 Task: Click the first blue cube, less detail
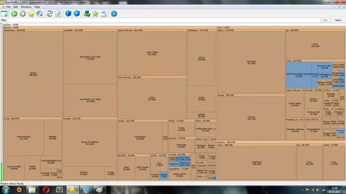coord(68,14)
